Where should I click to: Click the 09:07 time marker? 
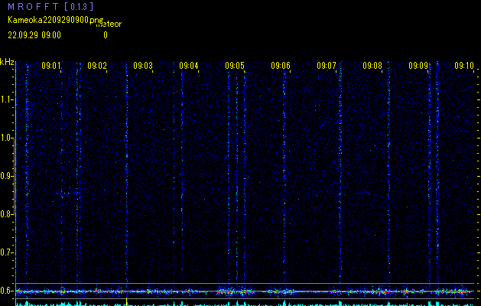click(326, 66)
